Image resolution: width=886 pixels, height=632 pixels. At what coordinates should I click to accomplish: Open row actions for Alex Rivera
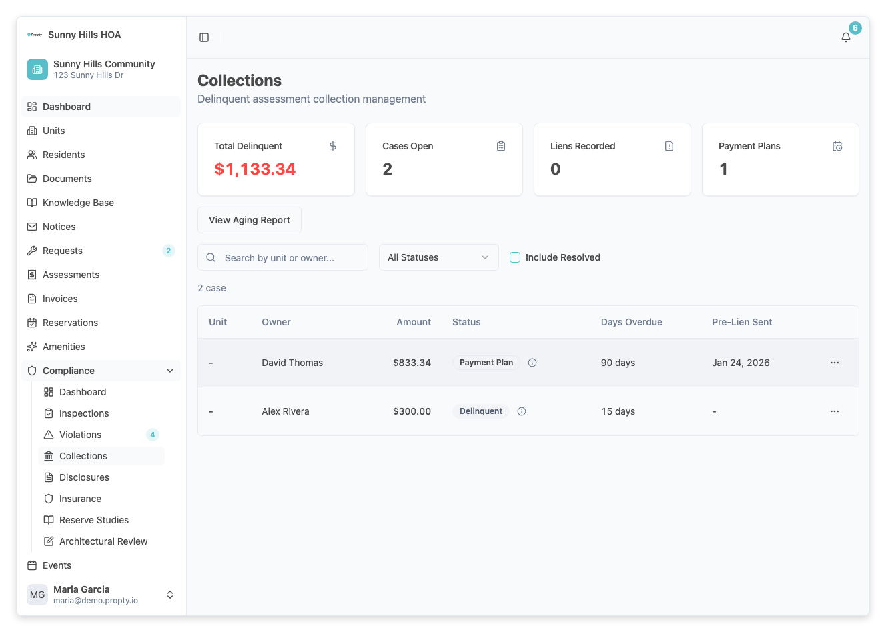835,411
